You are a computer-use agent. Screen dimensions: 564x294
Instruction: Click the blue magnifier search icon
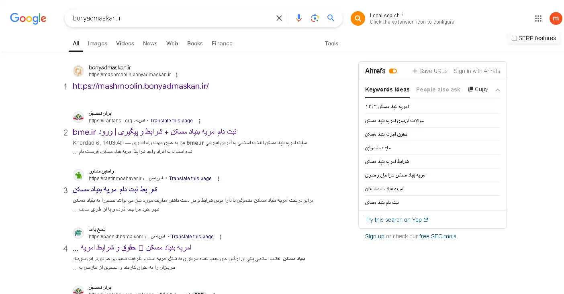click(x=331, y=18)
